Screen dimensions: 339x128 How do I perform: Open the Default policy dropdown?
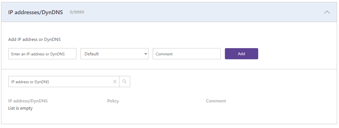click(114, 54)
